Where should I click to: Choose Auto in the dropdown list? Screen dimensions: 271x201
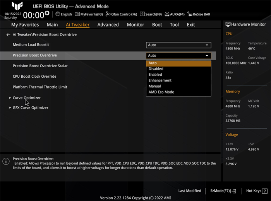178,63
